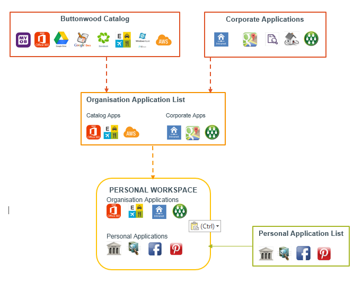Select the PERSONAL WORKSPACE heading
The image size is (362, 284).
click(x=153, y=190)
